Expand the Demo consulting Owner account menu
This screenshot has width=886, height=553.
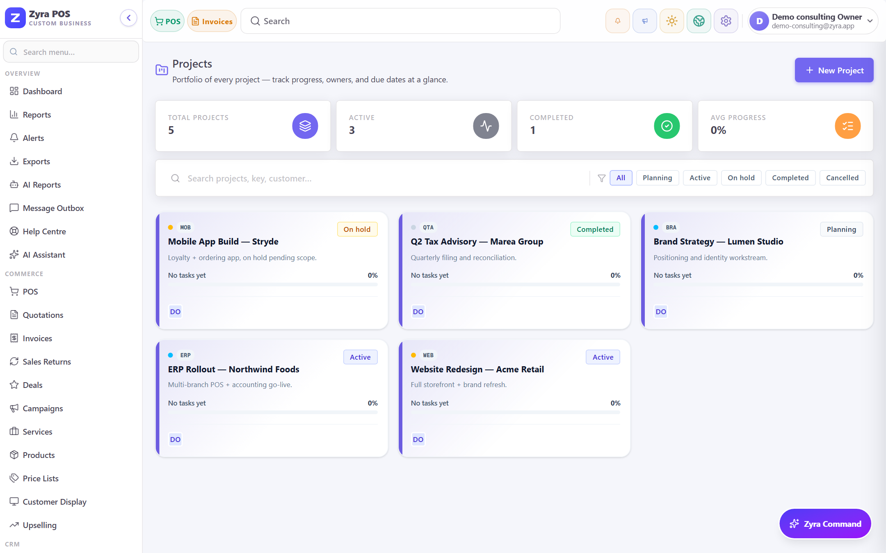[813, 21]
